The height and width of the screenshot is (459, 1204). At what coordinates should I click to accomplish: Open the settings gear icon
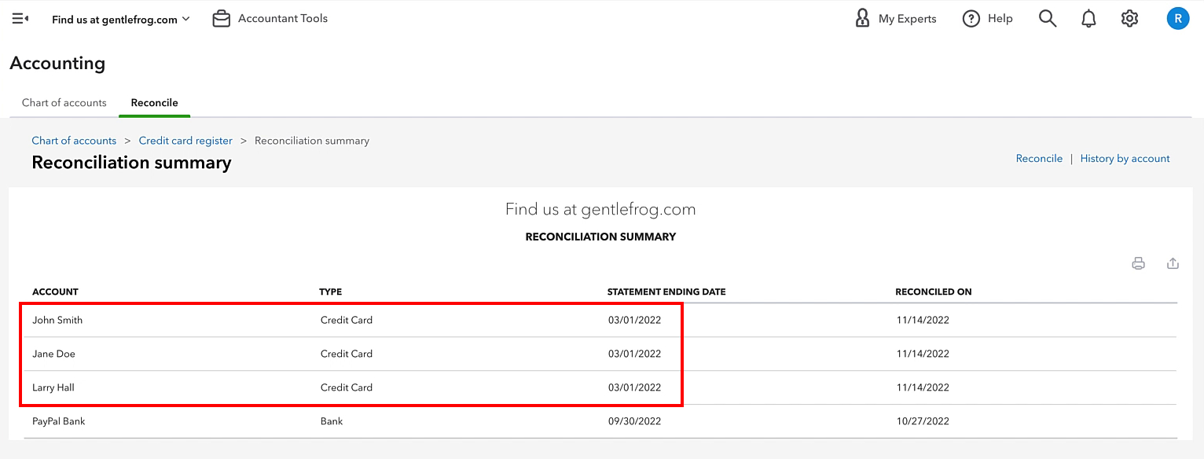(1129, 18)
